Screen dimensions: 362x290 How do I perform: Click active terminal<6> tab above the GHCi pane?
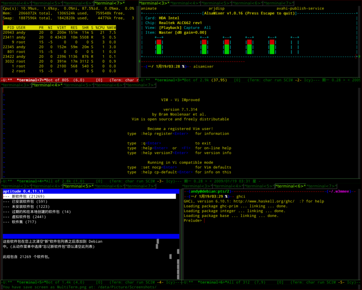(291, 186)
